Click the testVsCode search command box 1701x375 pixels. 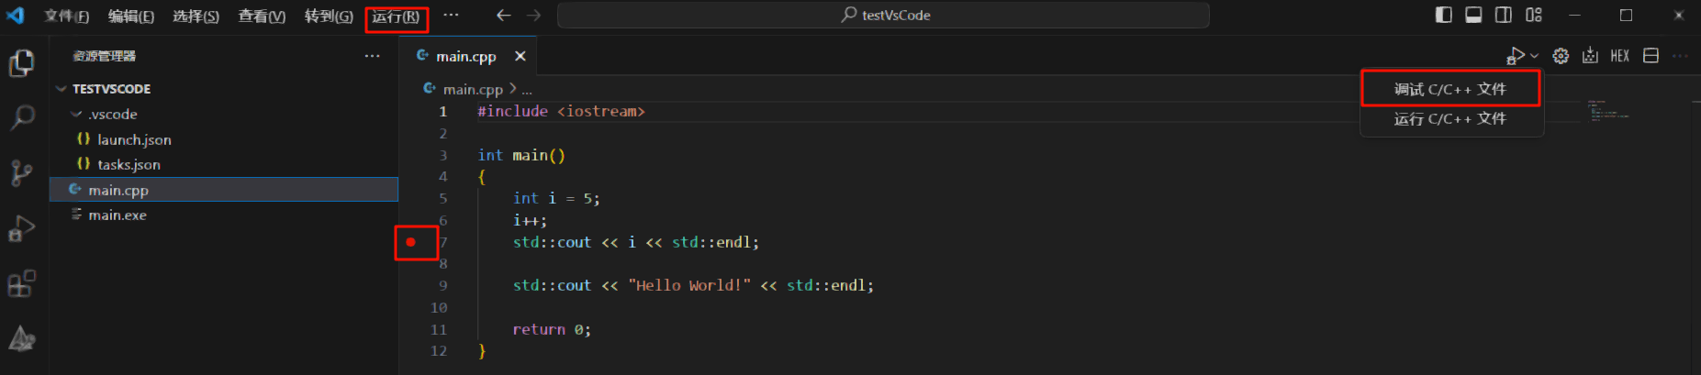(883, 15)
